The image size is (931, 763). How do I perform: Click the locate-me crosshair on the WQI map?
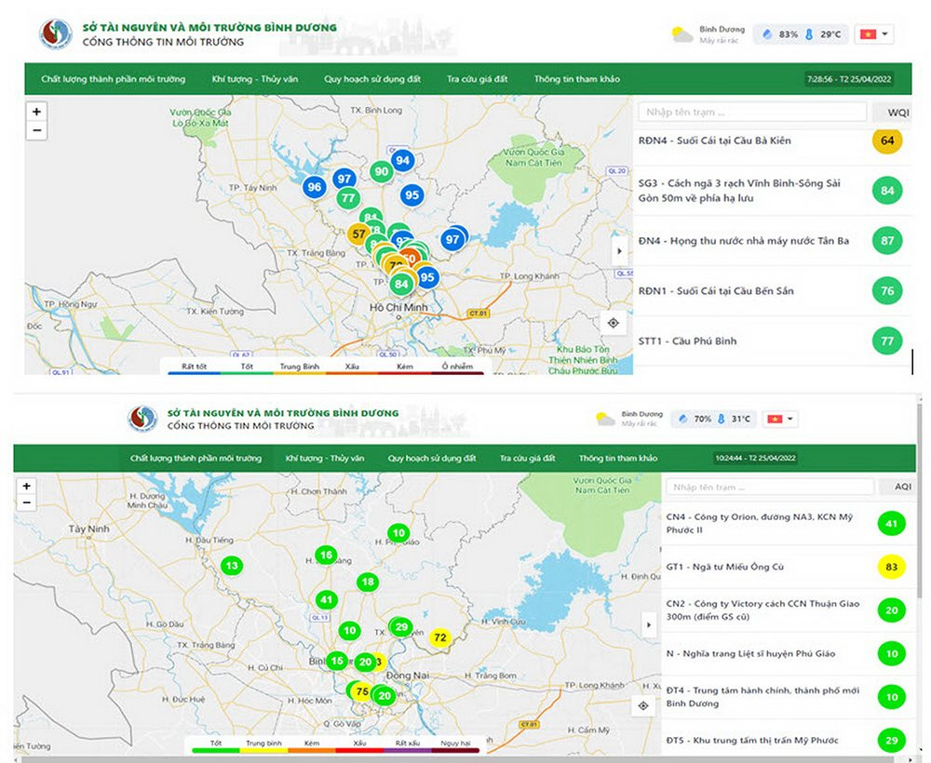(613, 323)
